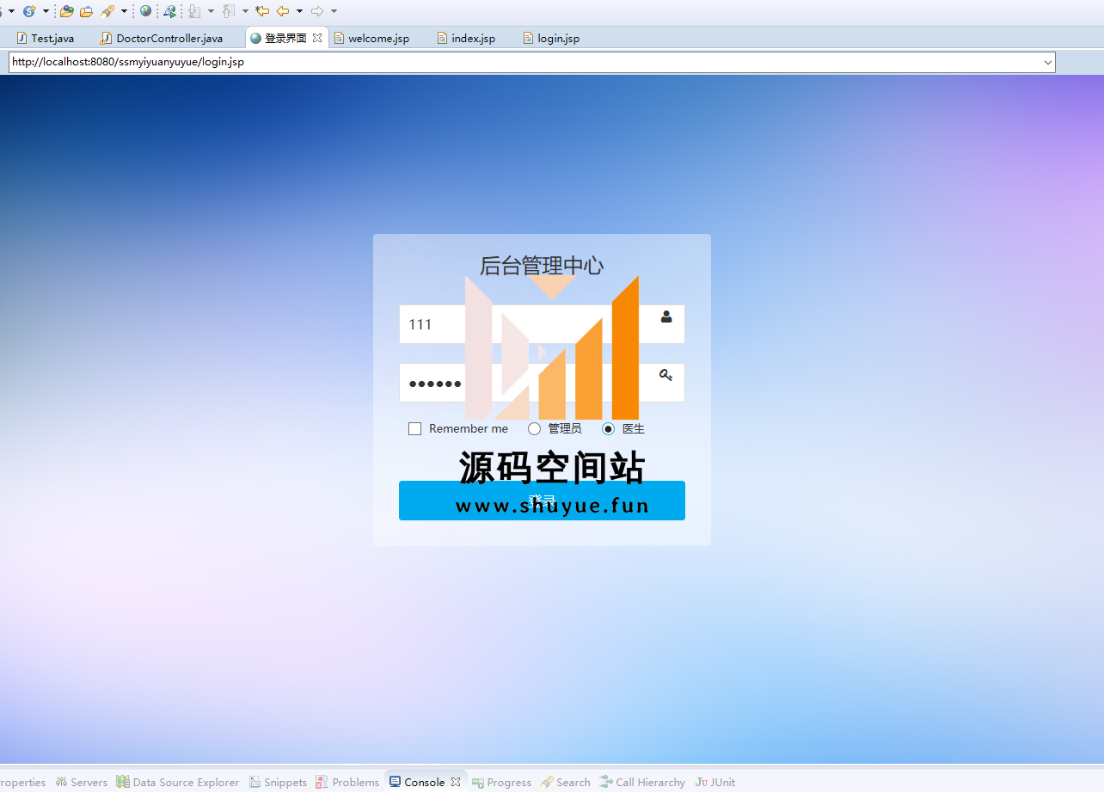
Task: Expand the URL address bar dropdown
Action: tap(1047, 62)
